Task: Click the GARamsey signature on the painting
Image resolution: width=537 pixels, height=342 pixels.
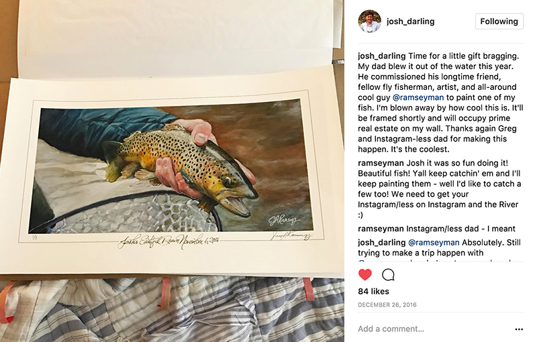Action: 284,220
